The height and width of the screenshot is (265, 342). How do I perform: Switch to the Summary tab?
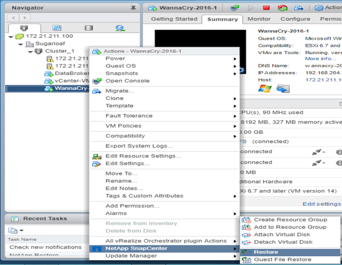[x=222, y=19]
